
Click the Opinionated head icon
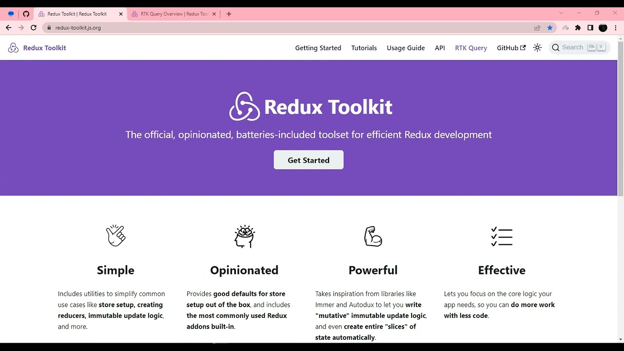(244, 236)
